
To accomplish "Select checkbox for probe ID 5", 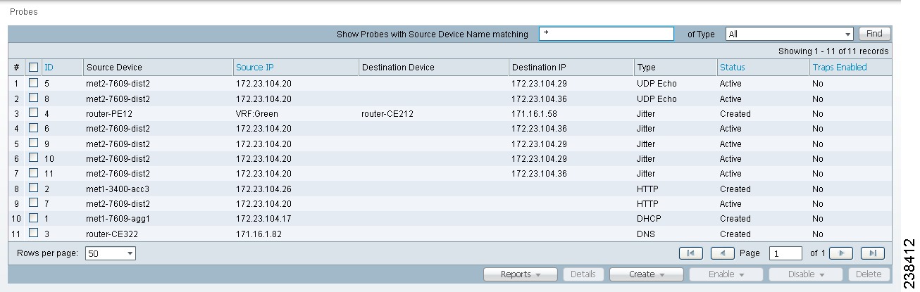I will click(33, 83).
